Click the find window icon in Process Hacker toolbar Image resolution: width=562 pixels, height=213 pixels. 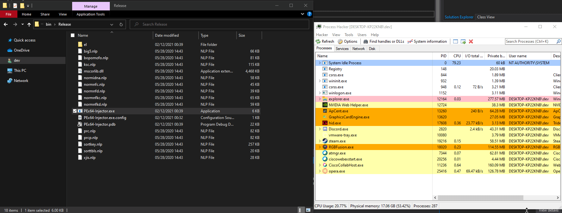455,41
